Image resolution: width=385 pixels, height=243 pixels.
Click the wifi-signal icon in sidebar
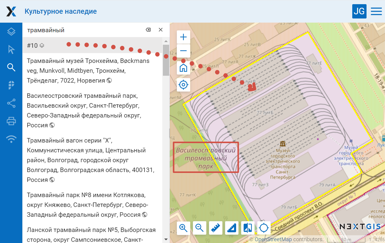[11, 139]
